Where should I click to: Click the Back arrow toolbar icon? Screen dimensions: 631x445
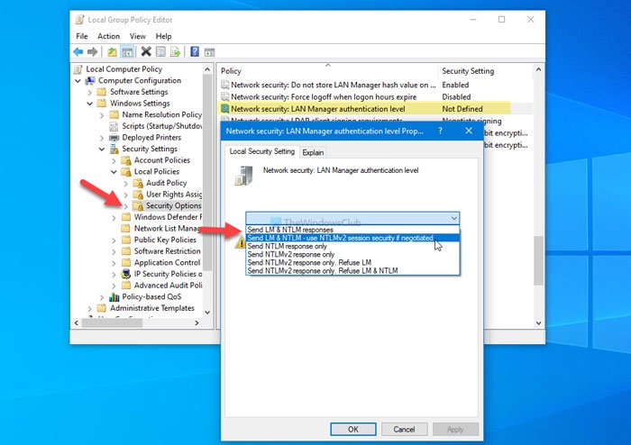click(x=78, y=52)
